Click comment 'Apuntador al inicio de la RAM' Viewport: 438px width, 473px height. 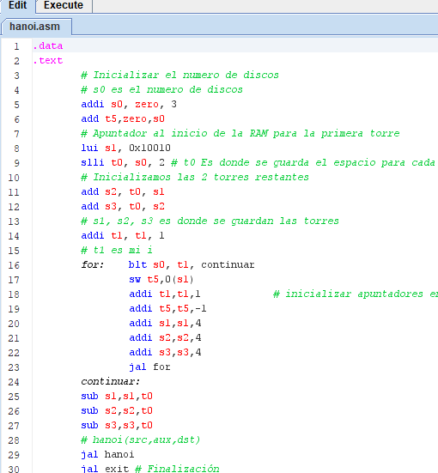pyautogui.click(x=240, y=133)
